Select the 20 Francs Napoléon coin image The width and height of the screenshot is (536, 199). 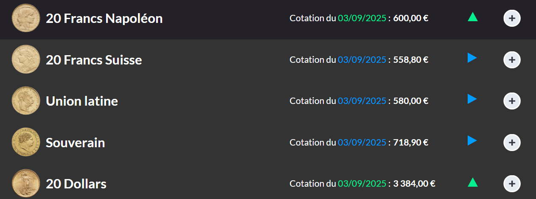(26, 18)
